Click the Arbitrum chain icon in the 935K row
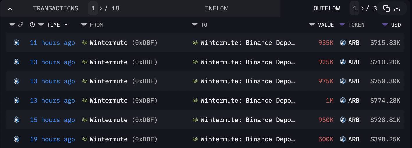This screenshot has width=412, height=148. click(17, 42)
